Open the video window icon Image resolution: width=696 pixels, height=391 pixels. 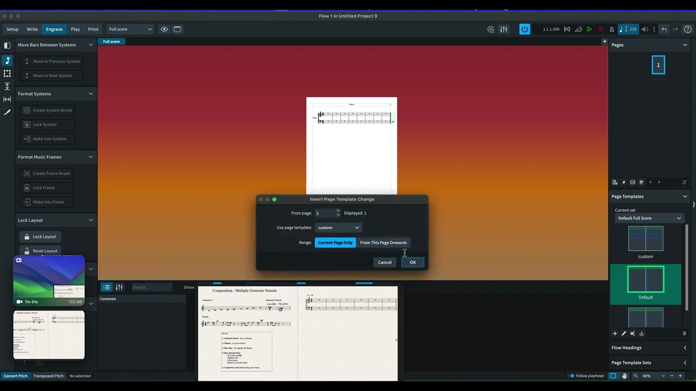pos(490,29)
